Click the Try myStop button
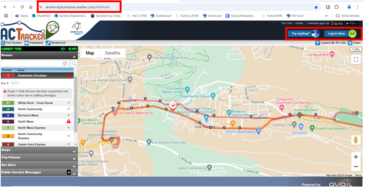365x188 pixels. tap(303, 34)
